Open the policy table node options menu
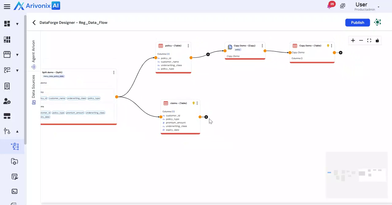Viewport: 392px width, 205px height. 188,46
